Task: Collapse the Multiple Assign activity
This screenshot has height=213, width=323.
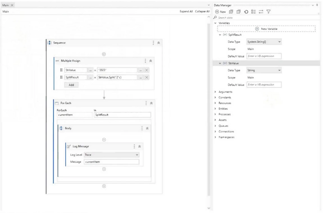Action: [150, 61]
